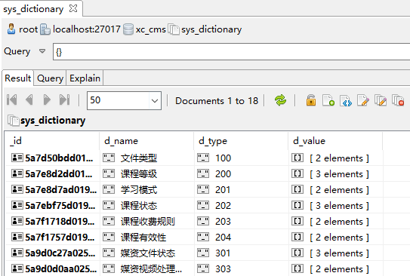
Task: Click the _id column header
Action: [x=52, y=141]
